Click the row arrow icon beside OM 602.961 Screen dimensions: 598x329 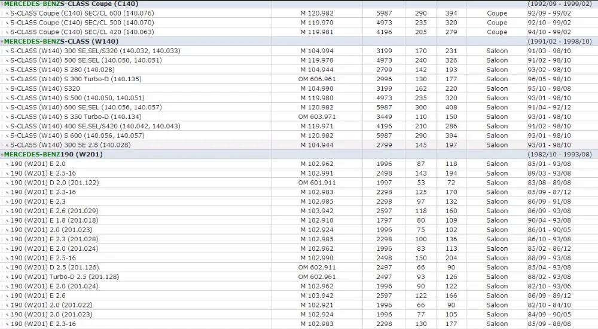pyautogui.click(x=7, y=277)
